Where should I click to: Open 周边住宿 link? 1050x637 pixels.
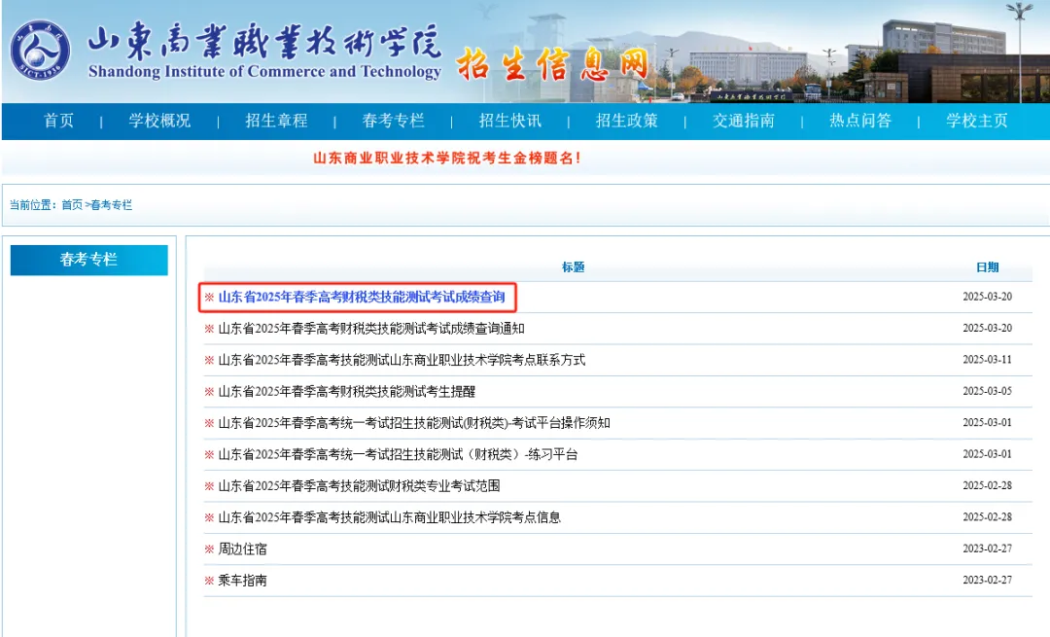click(242, 549)
